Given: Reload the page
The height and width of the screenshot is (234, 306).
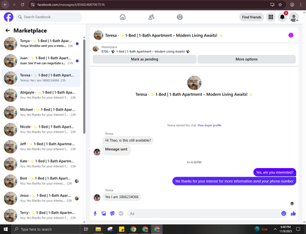Looking at the screenshot, I should (x=23, y=4).
